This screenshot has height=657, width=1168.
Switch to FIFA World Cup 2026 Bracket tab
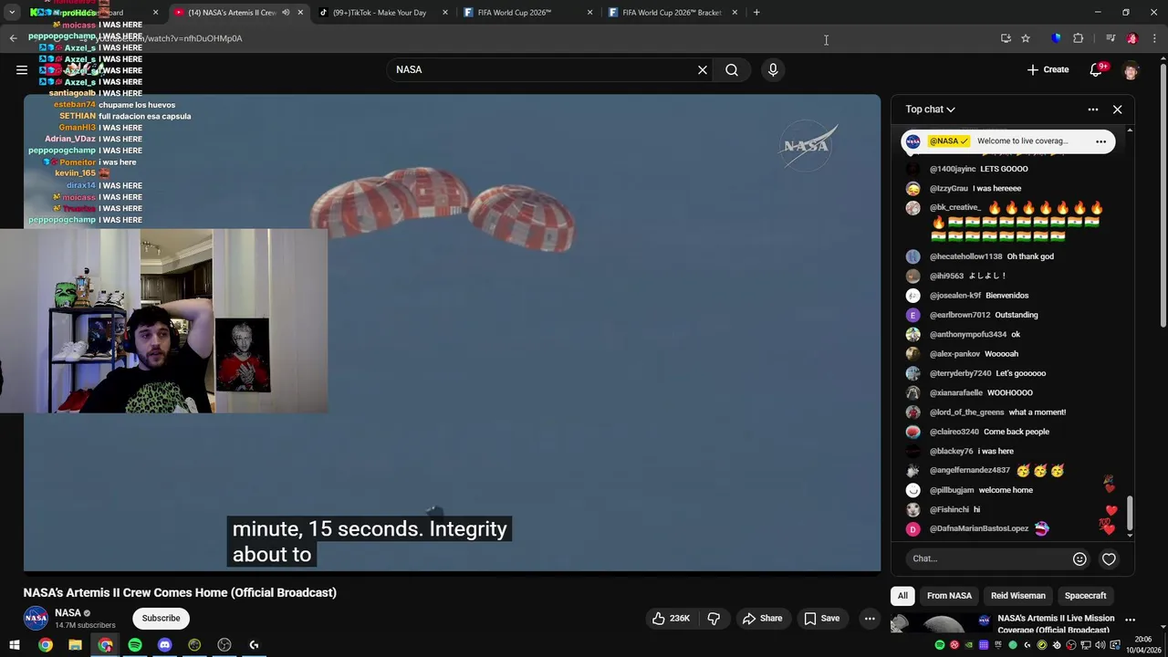(672, 13)
